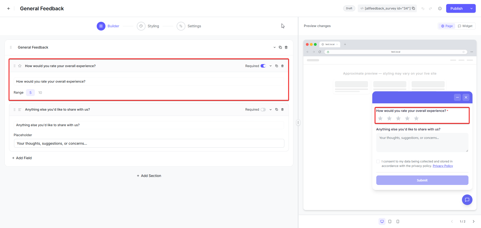Click the preview textarea for thoughts
The image size is (481, 228).
[422, 142]
